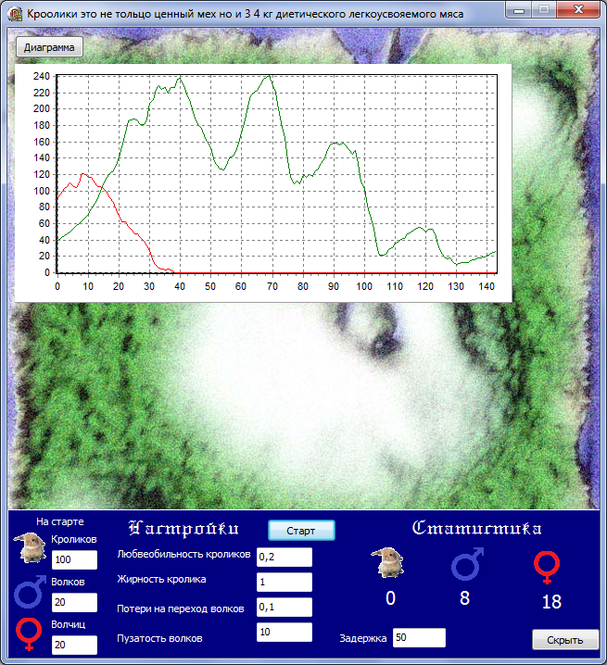Click the Настройки heading
Viewport: 607px width, 665px height.
tap(183, 529)
